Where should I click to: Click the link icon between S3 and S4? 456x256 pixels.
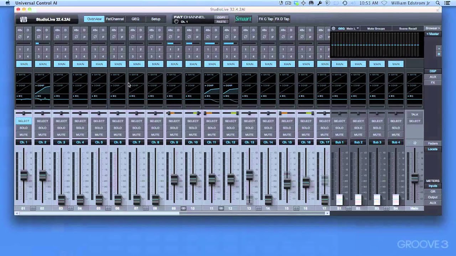pos(386,208)
